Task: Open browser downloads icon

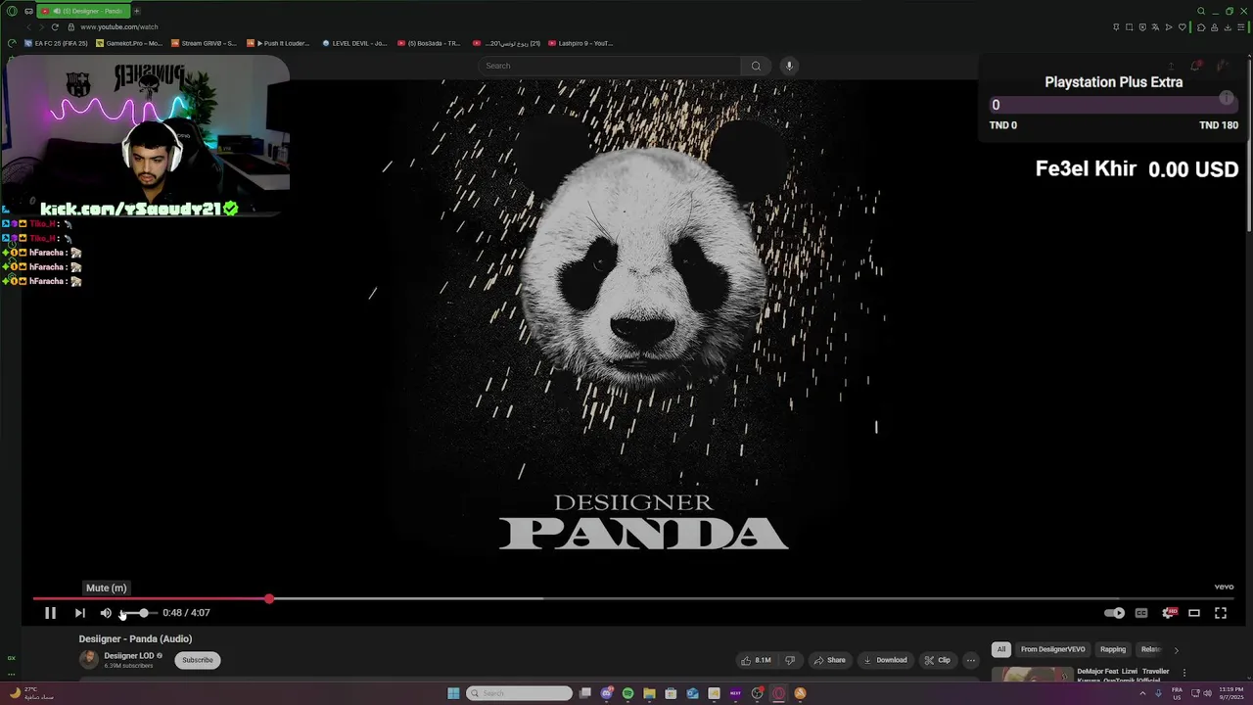Action: point(1228,26)
